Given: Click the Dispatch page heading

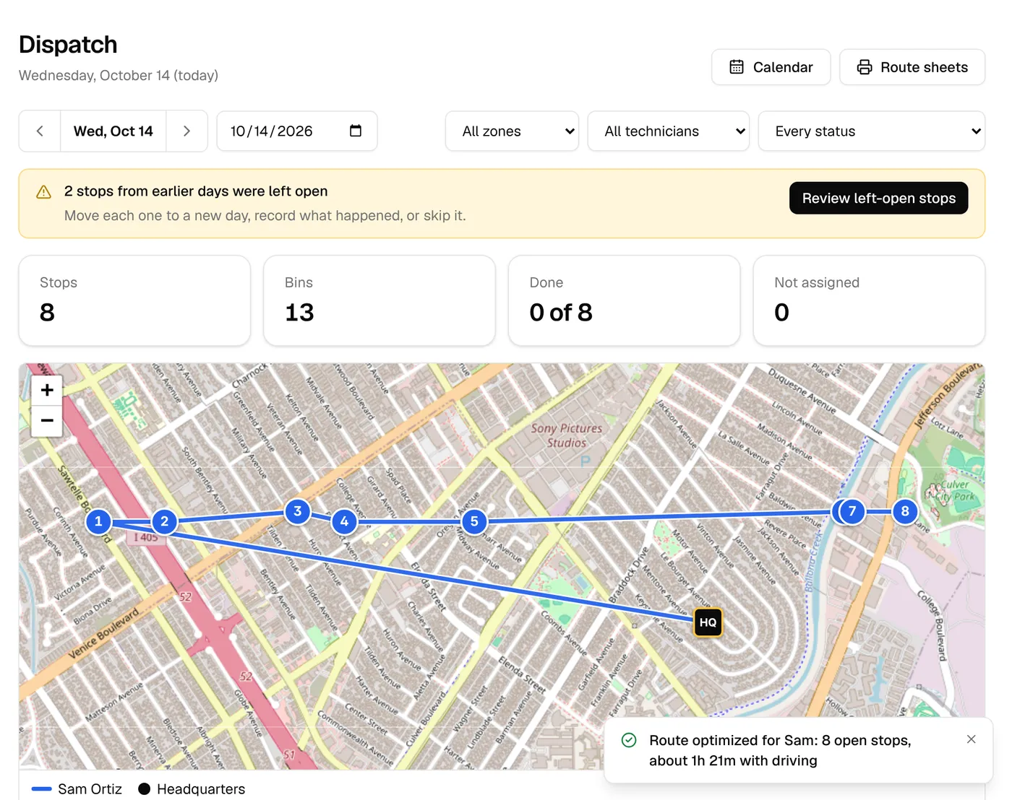Looking at the screenshot, I should pos(68,45).
